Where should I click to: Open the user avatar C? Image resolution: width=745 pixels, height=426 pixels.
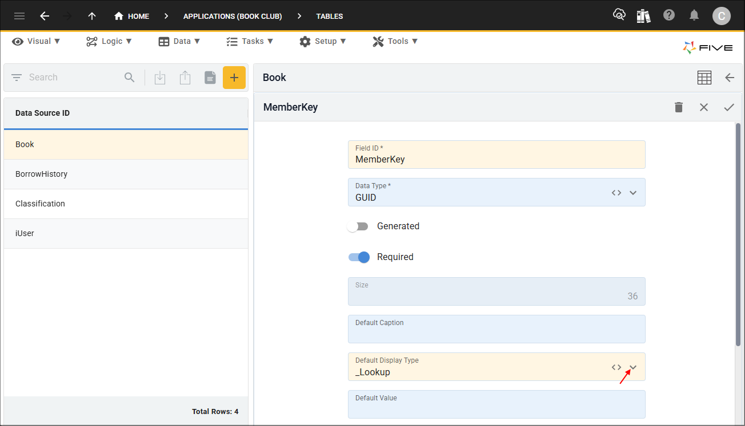tap(722, 16)
